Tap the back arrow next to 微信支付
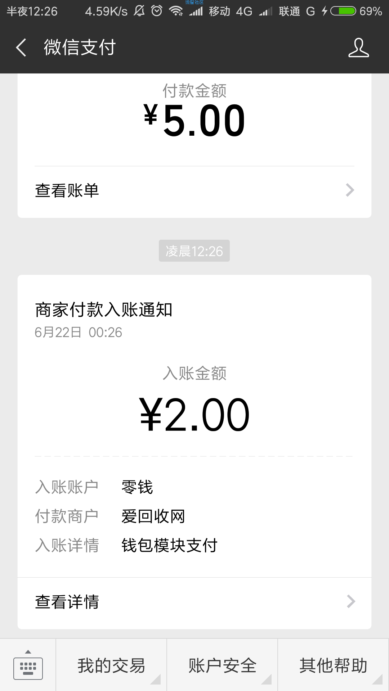 (21, 48)
